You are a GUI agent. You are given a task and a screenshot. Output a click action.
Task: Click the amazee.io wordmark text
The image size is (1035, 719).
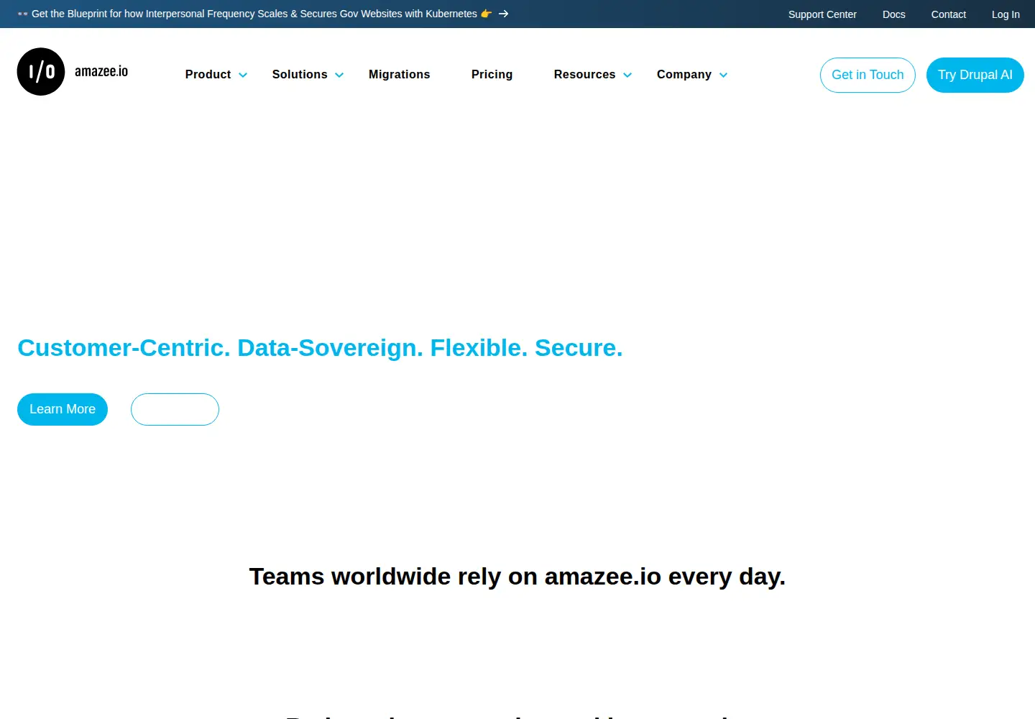click(x=101, y=71)
